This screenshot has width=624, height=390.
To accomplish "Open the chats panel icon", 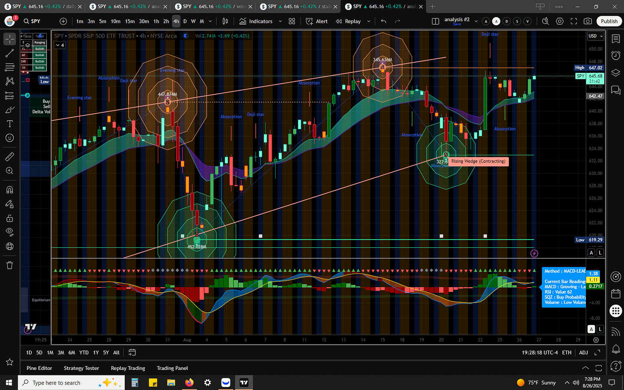I will point(615,90).
